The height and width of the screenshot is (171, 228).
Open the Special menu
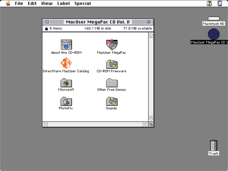[83, 3]
